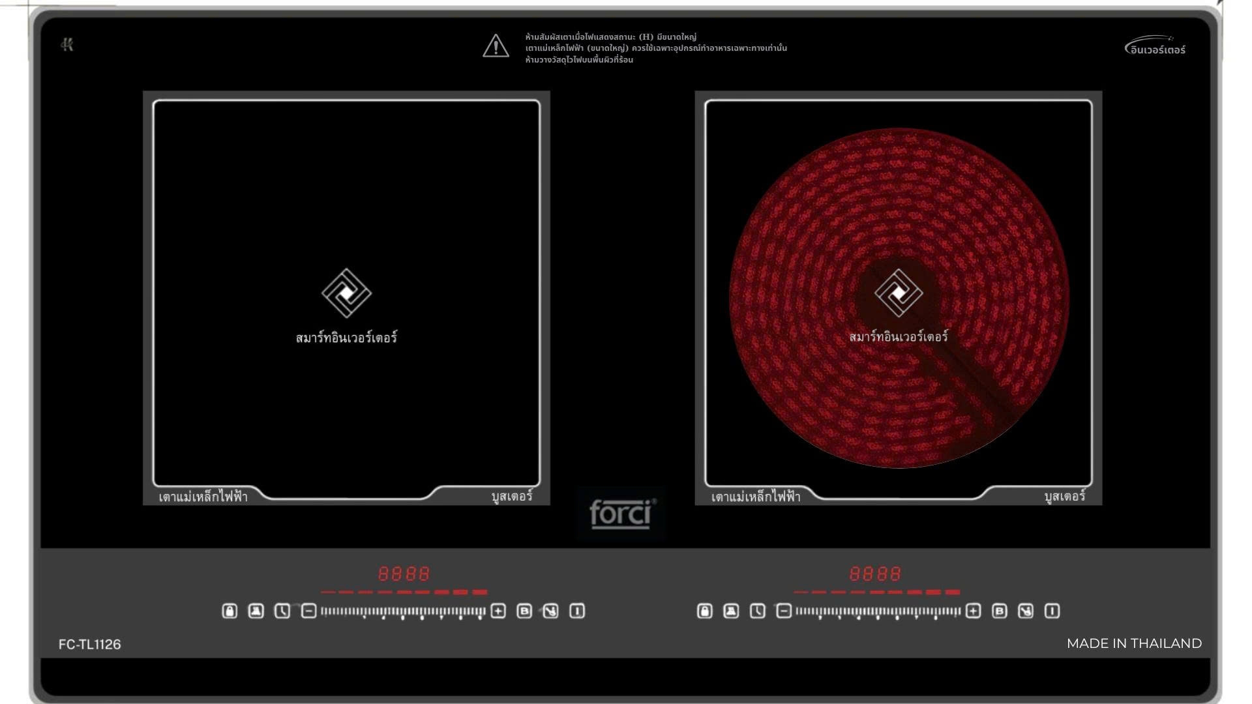Tap the right burner power level slider
The width and height of the screenshot is (1252, 704).
pos(878,611)
